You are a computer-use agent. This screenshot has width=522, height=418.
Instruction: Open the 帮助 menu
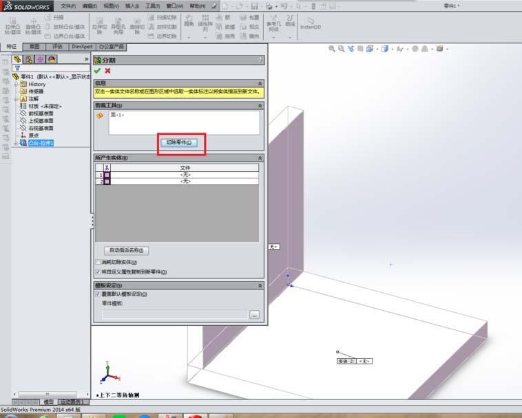pos(198,6)
